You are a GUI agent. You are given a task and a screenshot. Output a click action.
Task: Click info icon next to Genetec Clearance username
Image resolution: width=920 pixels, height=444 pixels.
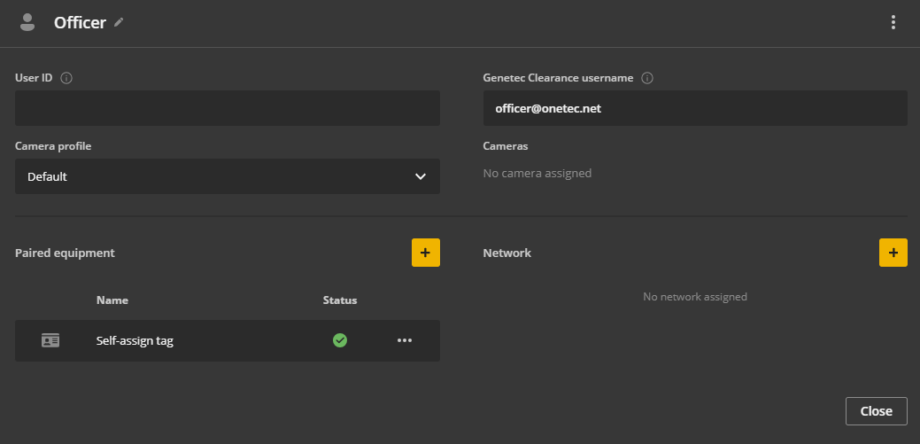point(647,78)
